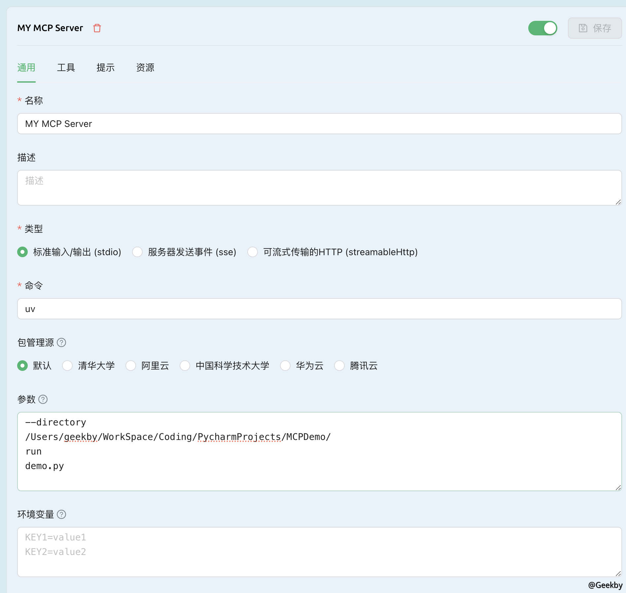
Task: Click the 保存 button
Action: click(595, 28)
